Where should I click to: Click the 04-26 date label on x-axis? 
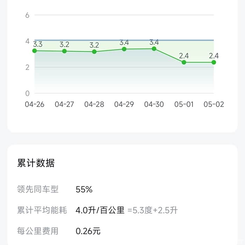pyautogui.click(x=35, y=105)
